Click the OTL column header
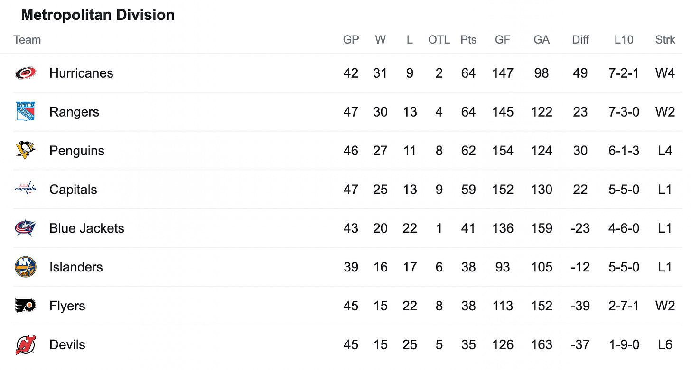 [x=439, y=40]
